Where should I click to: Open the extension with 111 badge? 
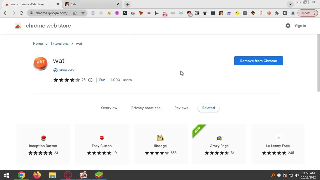click(165, 13)
